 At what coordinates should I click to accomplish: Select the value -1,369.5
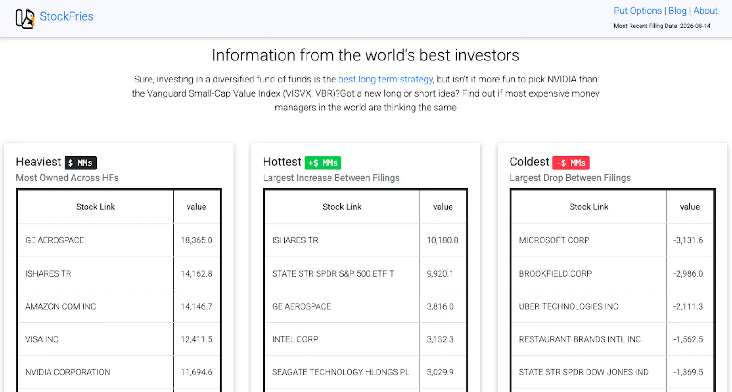(688, 372)
